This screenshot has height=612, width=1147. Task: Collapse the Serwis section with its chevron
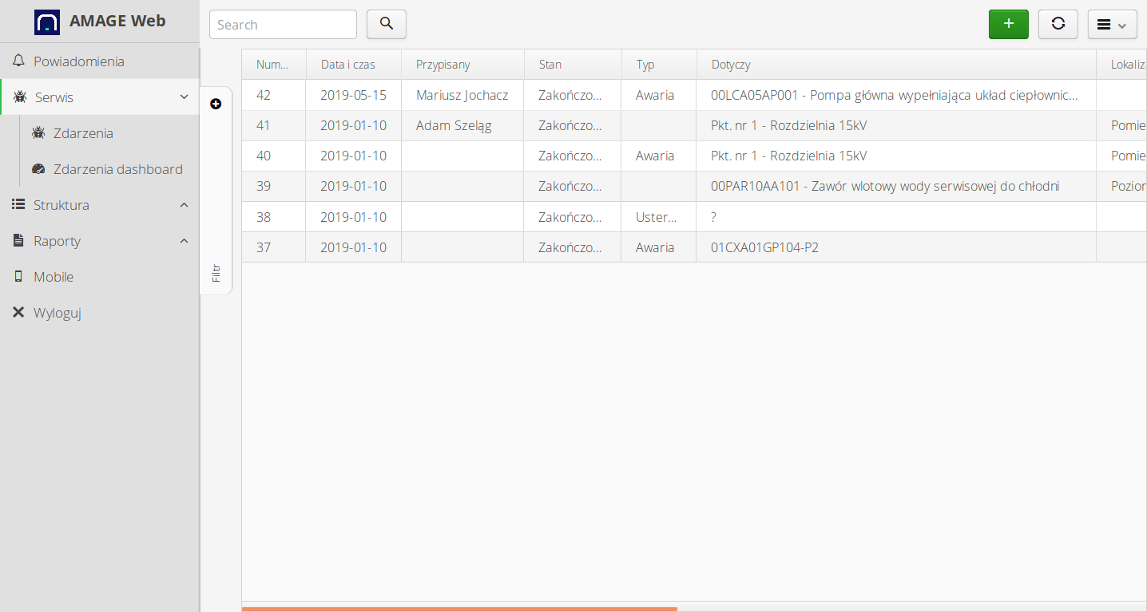(183, 97)
